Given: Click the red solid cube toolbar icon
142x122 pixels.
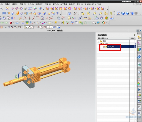Looking at the screenshot, I should click(x=11, y=23).
